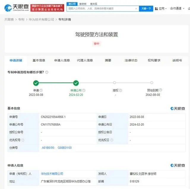Click the help icon beside 预估到期
Image resolution: width=190 pixels, height=189 pixels.
[161, 90]
